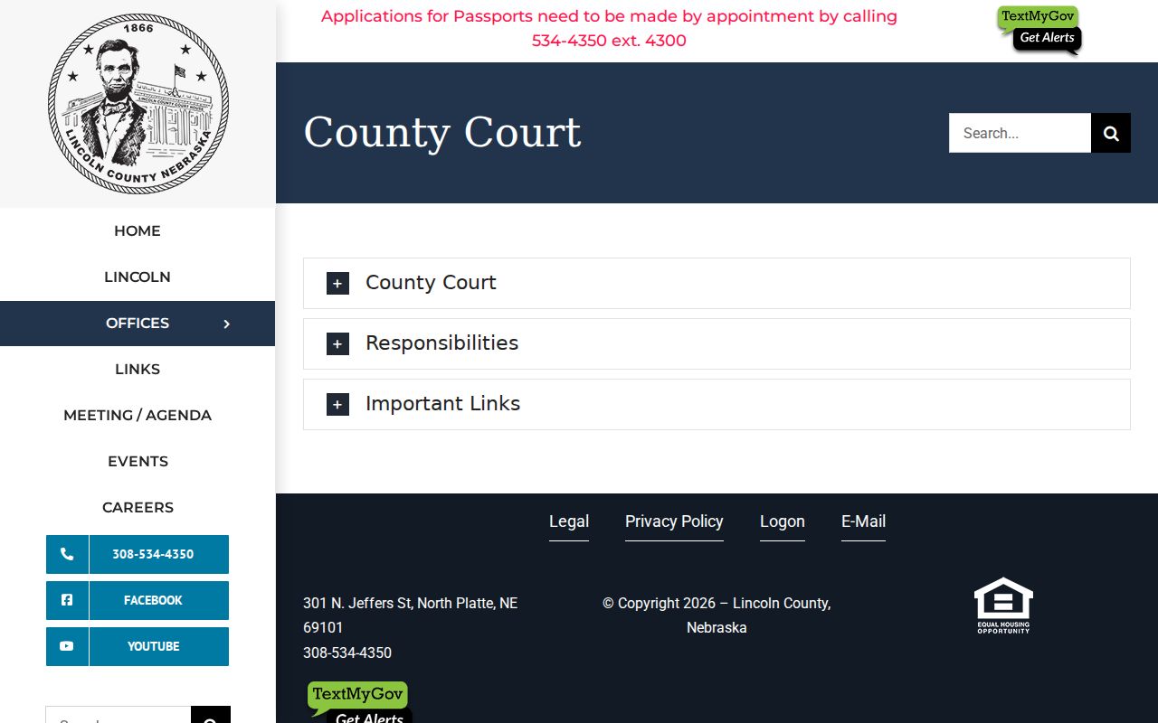This screenshot has width=1158, height=723.
Task: Click the header search magnifier button
Action: pyautogui.click(x=1111, y=133)
